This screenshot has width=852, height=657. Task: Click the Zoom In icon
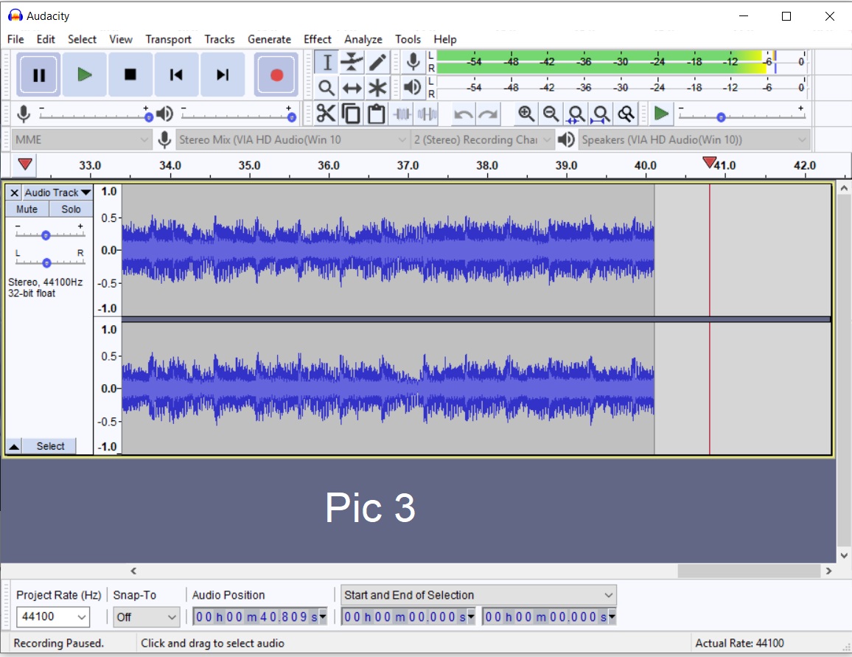[x=525, y=114]
